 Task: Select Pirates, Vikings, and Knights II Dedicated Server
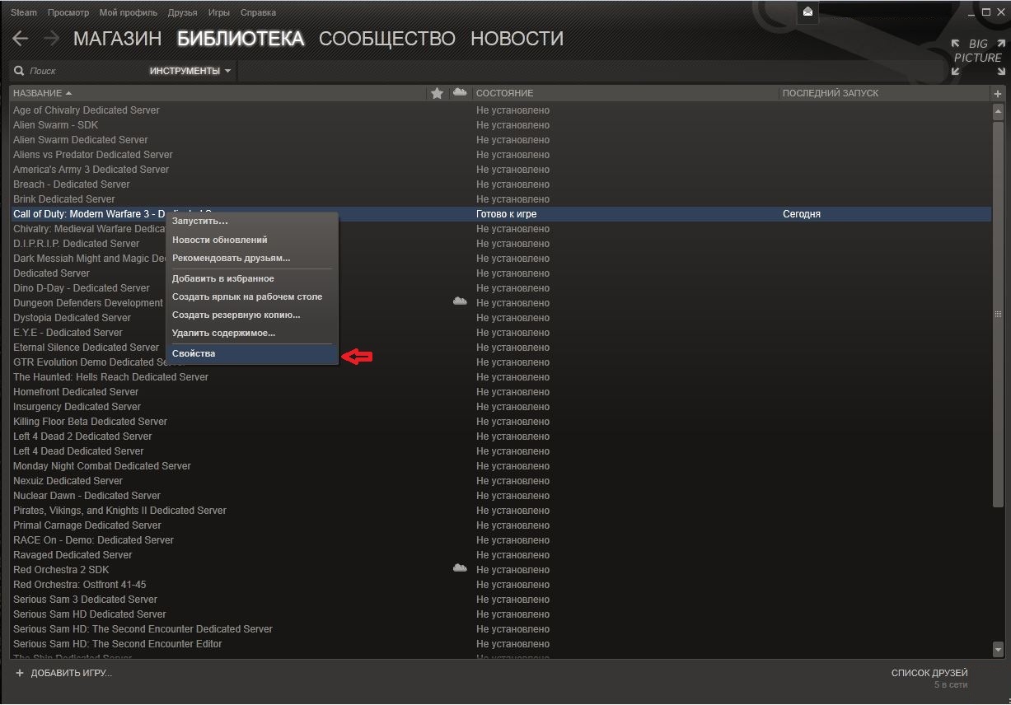(119, 511)
